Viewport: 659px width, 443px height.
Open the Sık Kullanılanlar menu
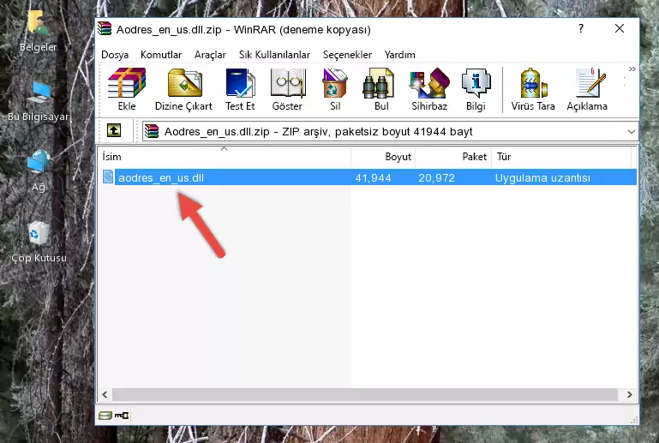tap(274, 55)
